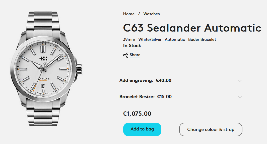Click the In Stock status text

132,46
